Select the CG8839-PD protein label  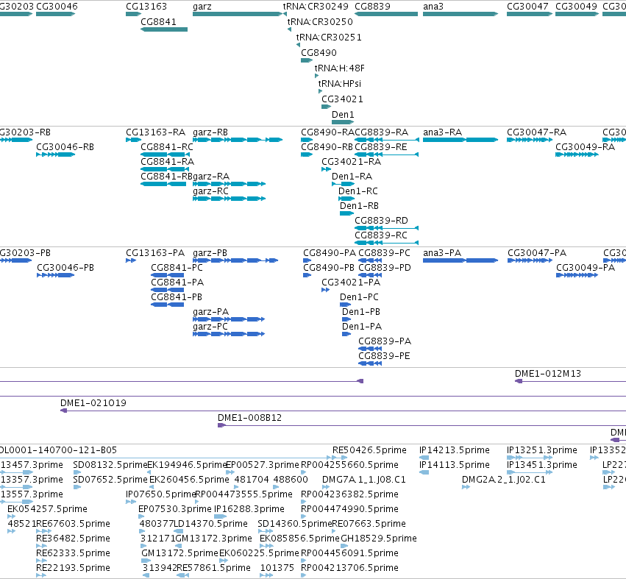(385, 268)
